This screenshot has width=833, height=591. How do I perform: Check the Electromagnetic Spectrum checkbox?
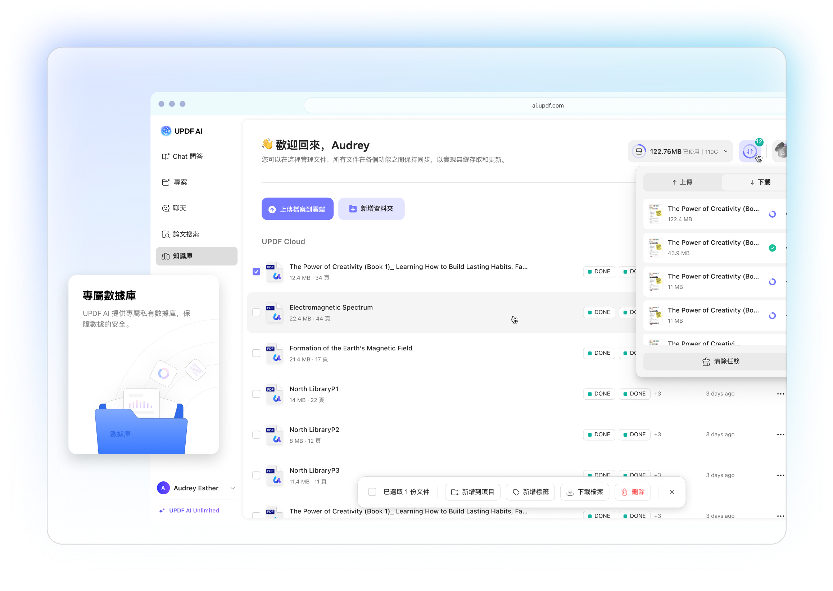tap(256, 312)
